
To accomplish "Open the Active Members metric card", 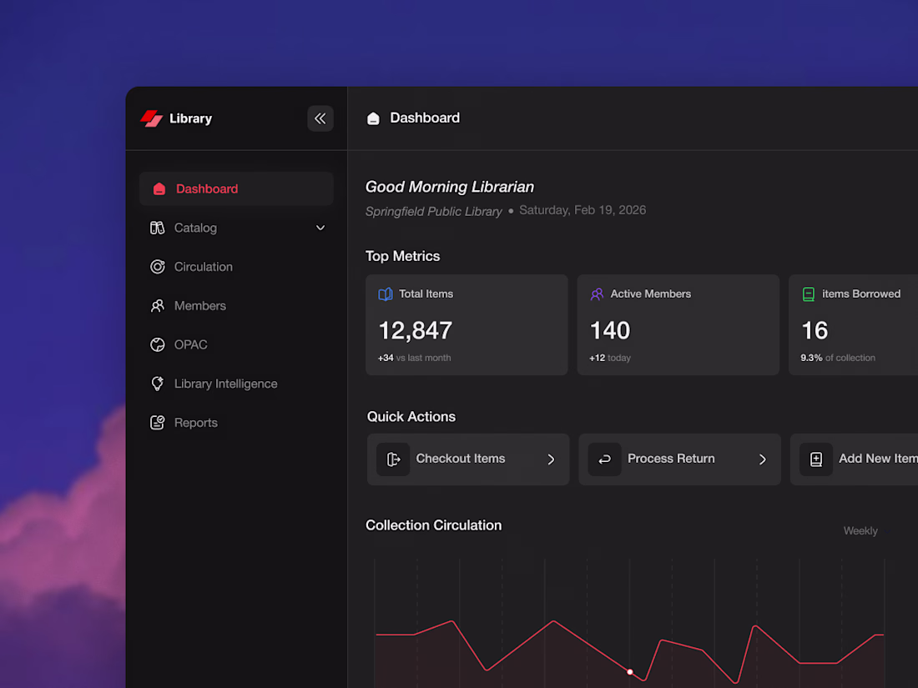I will (678, 324).
